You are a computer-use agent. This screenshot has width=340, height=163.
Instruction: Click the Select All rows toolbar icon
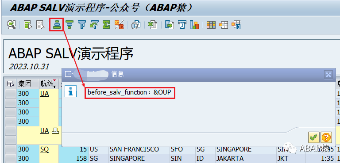28,25
